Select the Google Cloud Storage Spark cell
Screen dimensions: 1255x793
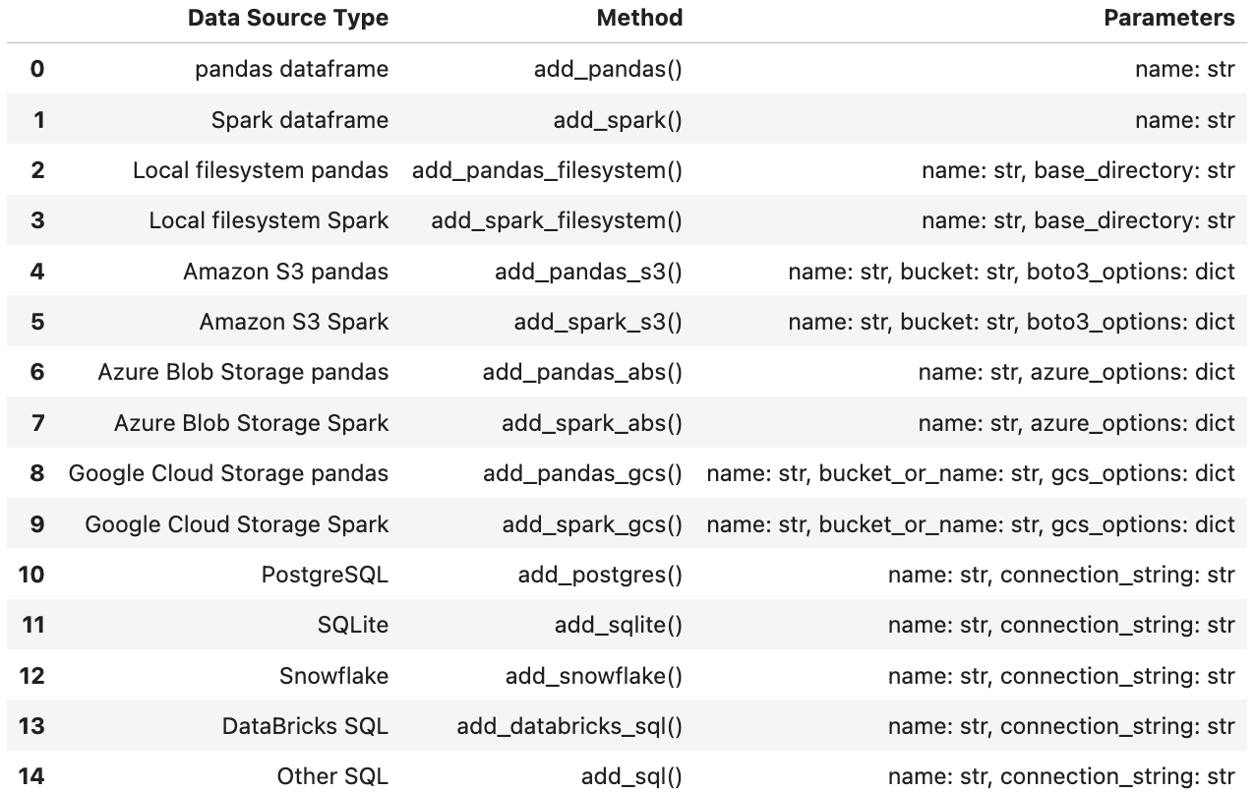tap(236, 524)
